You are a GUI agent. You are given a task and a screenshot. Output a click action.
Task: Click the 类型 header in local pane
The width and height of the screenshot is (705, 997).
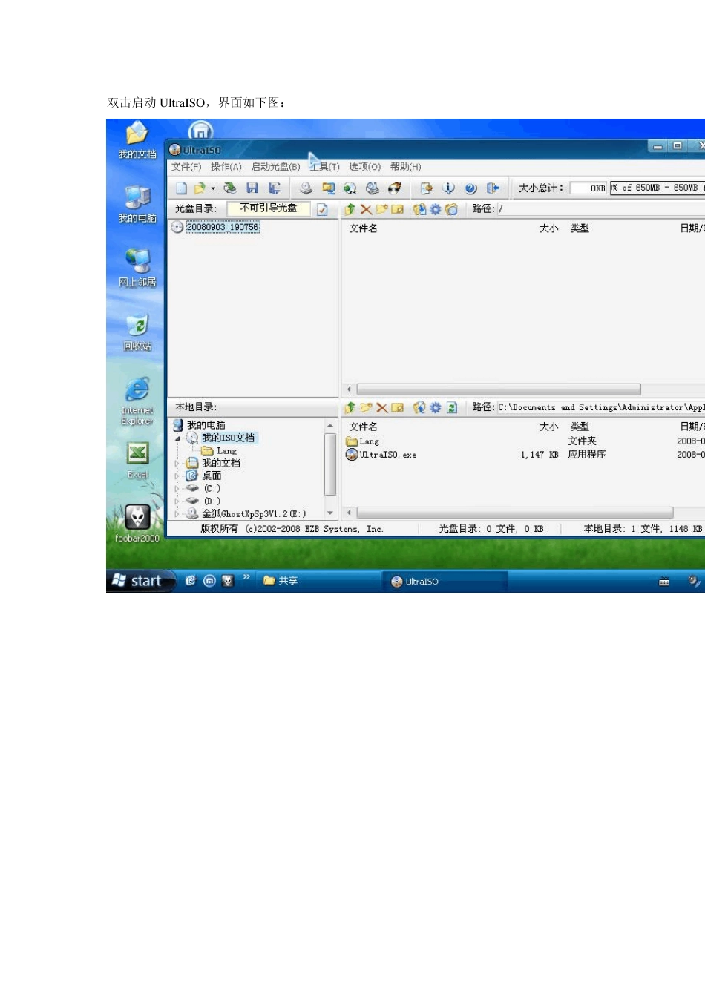coord(580,427)
